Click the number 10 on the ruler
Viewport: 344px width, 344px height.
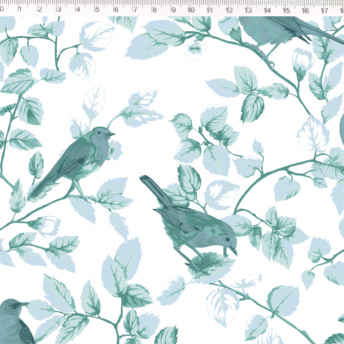tap(191, 9)
